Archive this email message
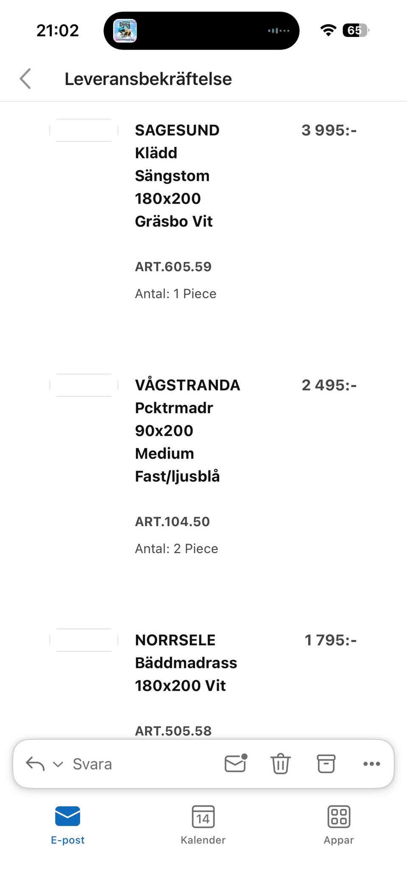The image size is (407, 883). coord(326,764)
